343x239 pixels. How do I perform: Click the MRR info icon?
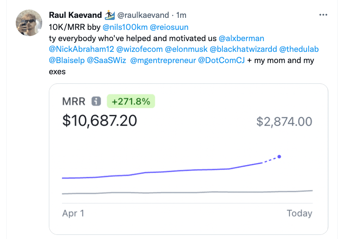(96, 101)
